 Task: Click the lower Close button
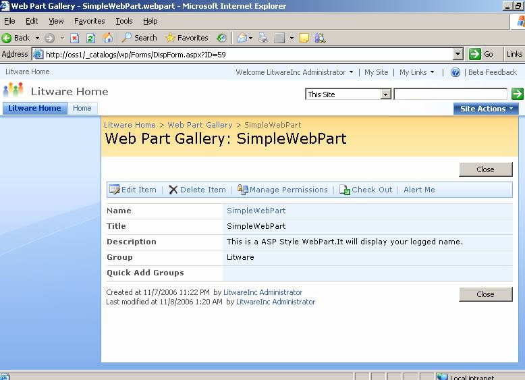point(485,294)
